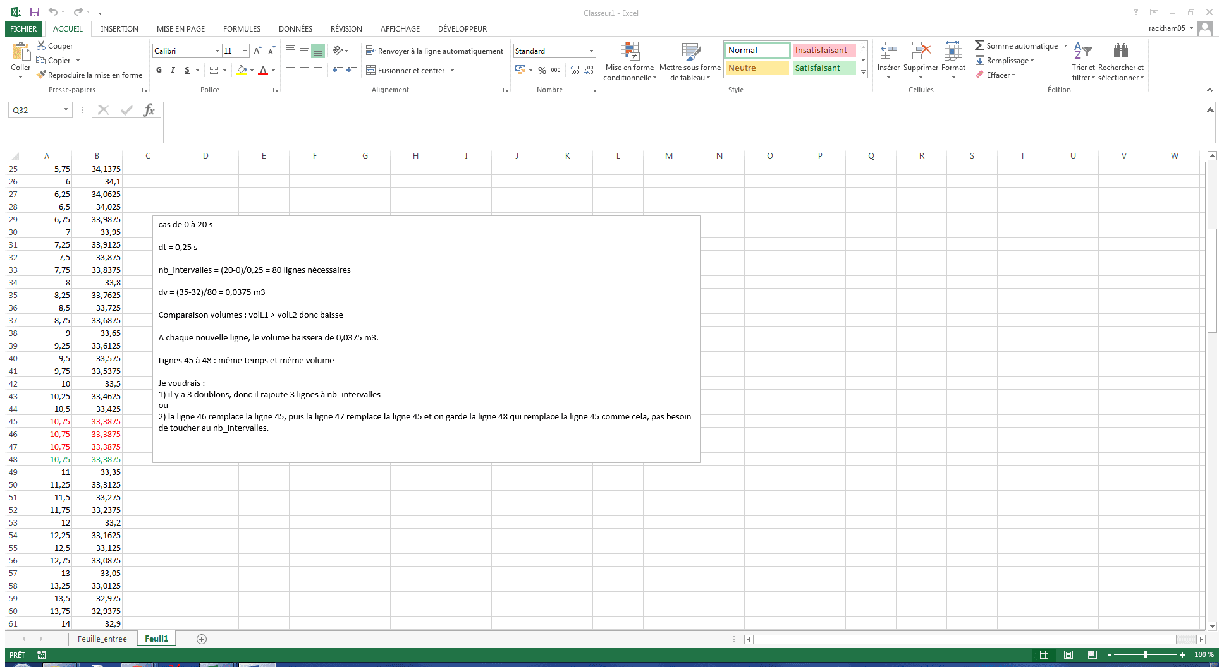Screen dimensions: 1224x667
Task: Expand the Name Box dropdown arrow
Action: coord(66,110)
